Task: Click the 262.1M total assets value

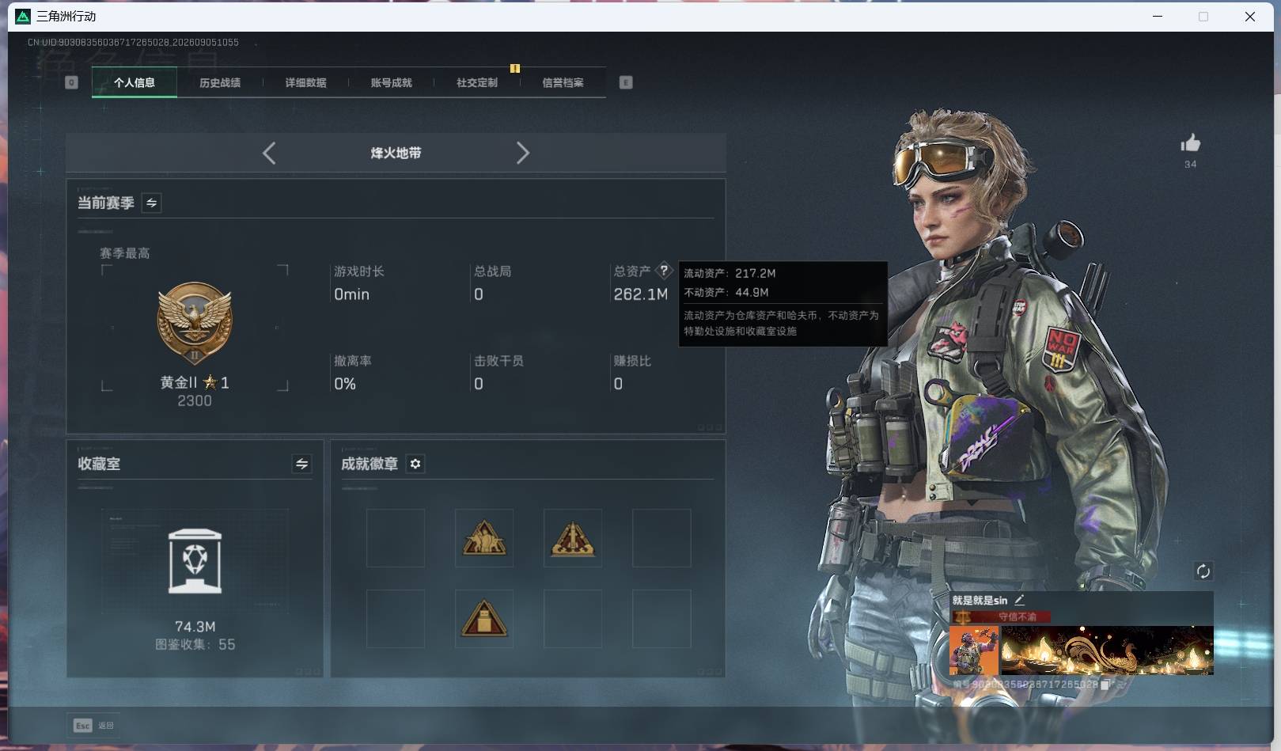Action: (x=641, y=294)
